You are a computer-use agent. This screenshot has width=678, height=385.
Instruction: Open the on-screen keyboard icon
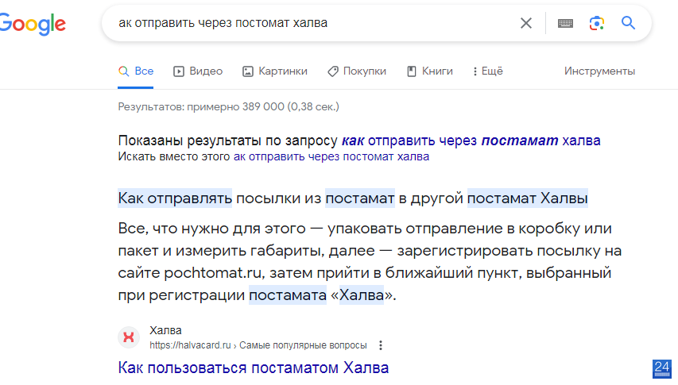[x=565, y=23]
